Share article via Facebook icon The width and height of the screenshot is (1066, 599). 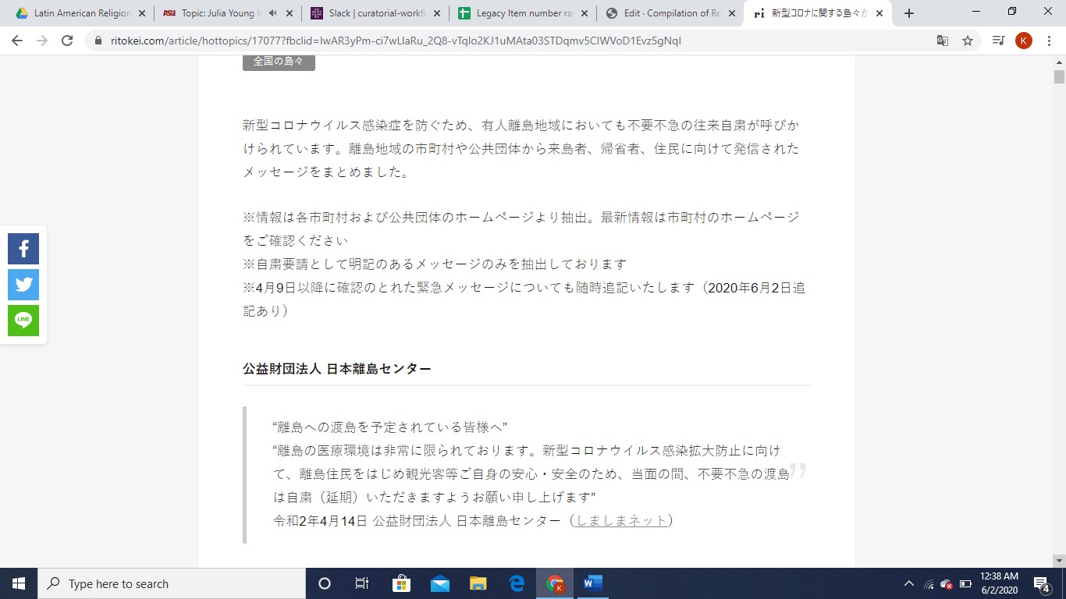coord(23,249)
